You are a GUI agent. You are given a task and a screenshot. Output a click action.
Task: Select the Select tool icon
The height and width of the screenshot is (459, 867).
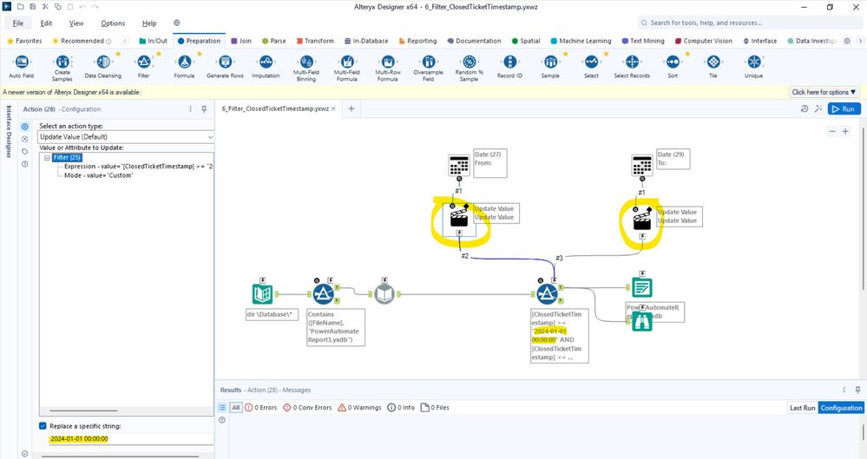pyautogui.click(x=591, y=62)
